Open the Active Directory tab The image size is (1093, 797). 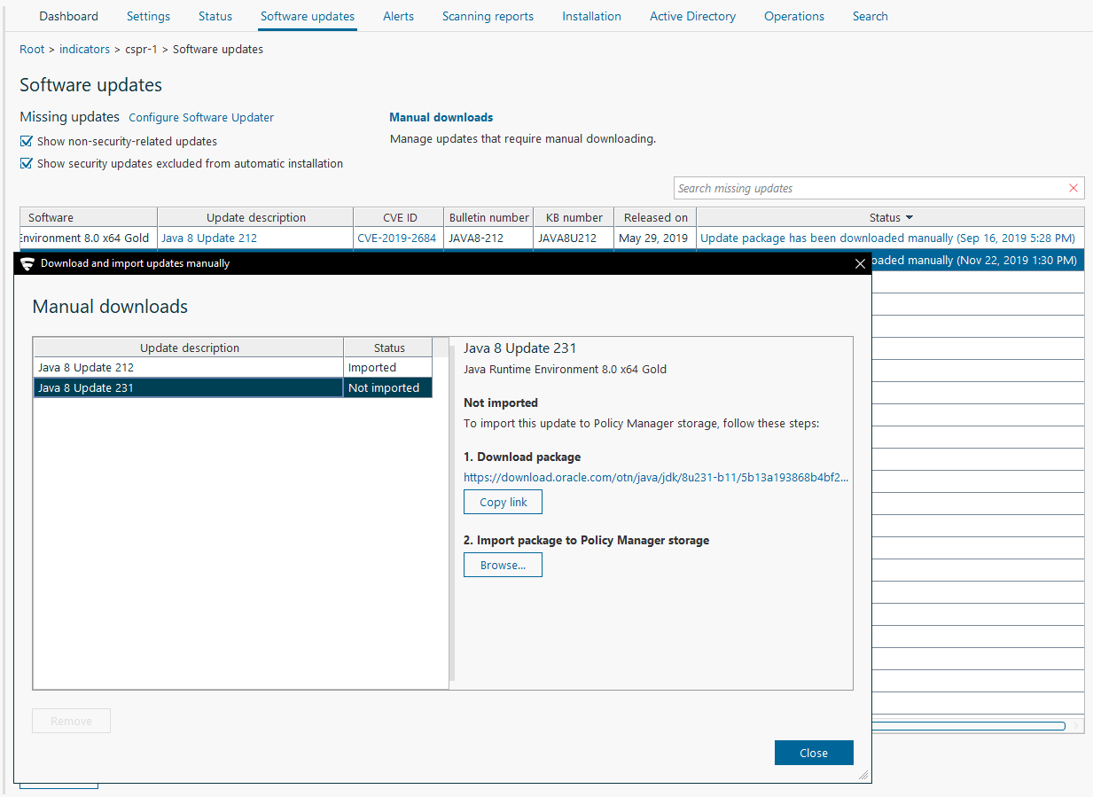[692, 16]
